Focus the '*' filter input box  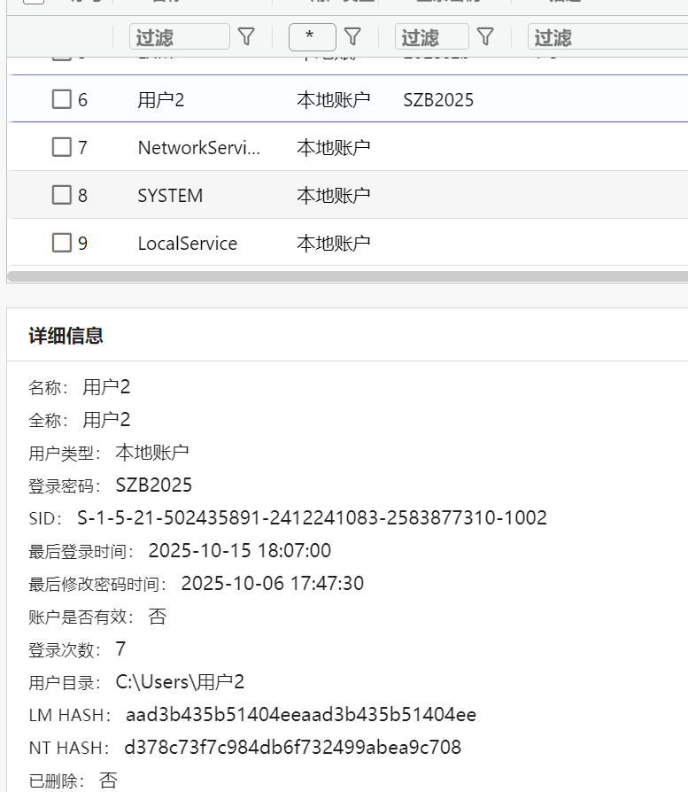[313, 37]
